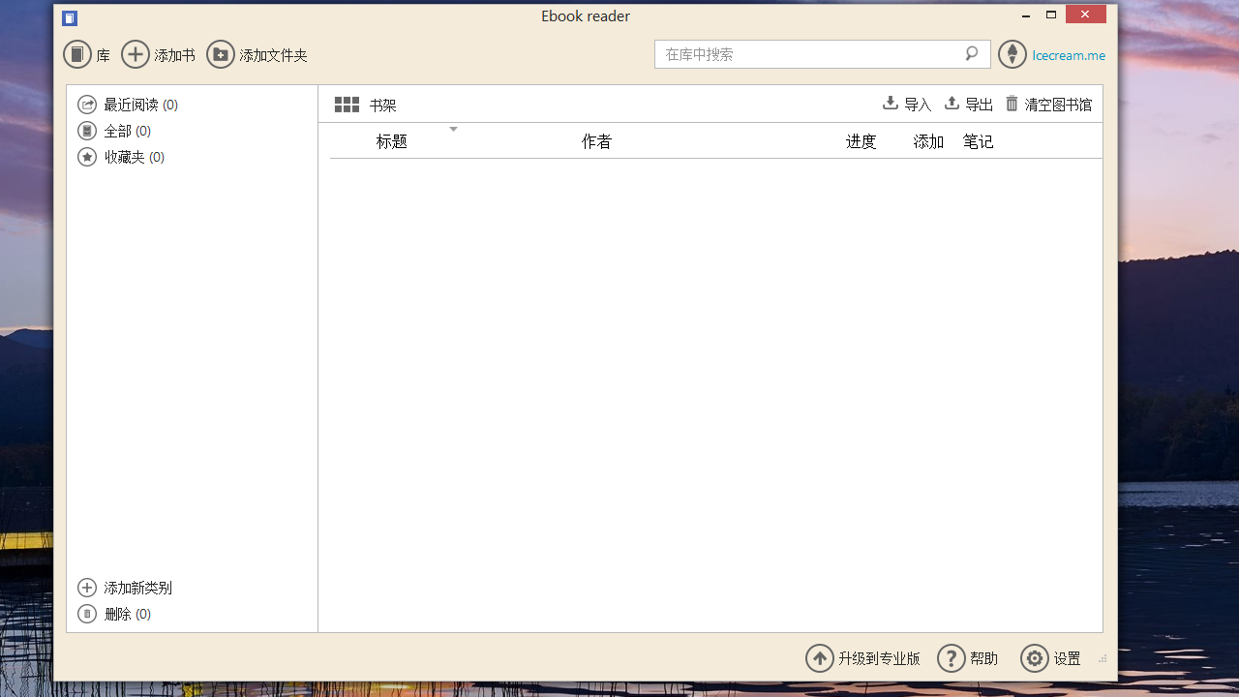
Task: Open the Icecream.me account link
Action: coord(1069,55)
